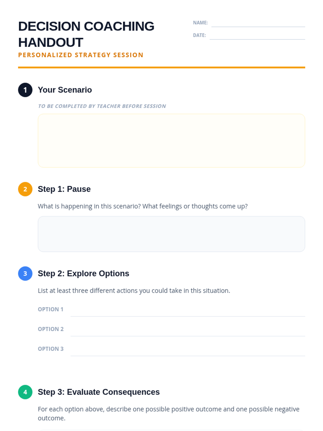Viewport: 323px width, 431px height.
Task: Click the orange divider line under header
Action: point(161,68)
